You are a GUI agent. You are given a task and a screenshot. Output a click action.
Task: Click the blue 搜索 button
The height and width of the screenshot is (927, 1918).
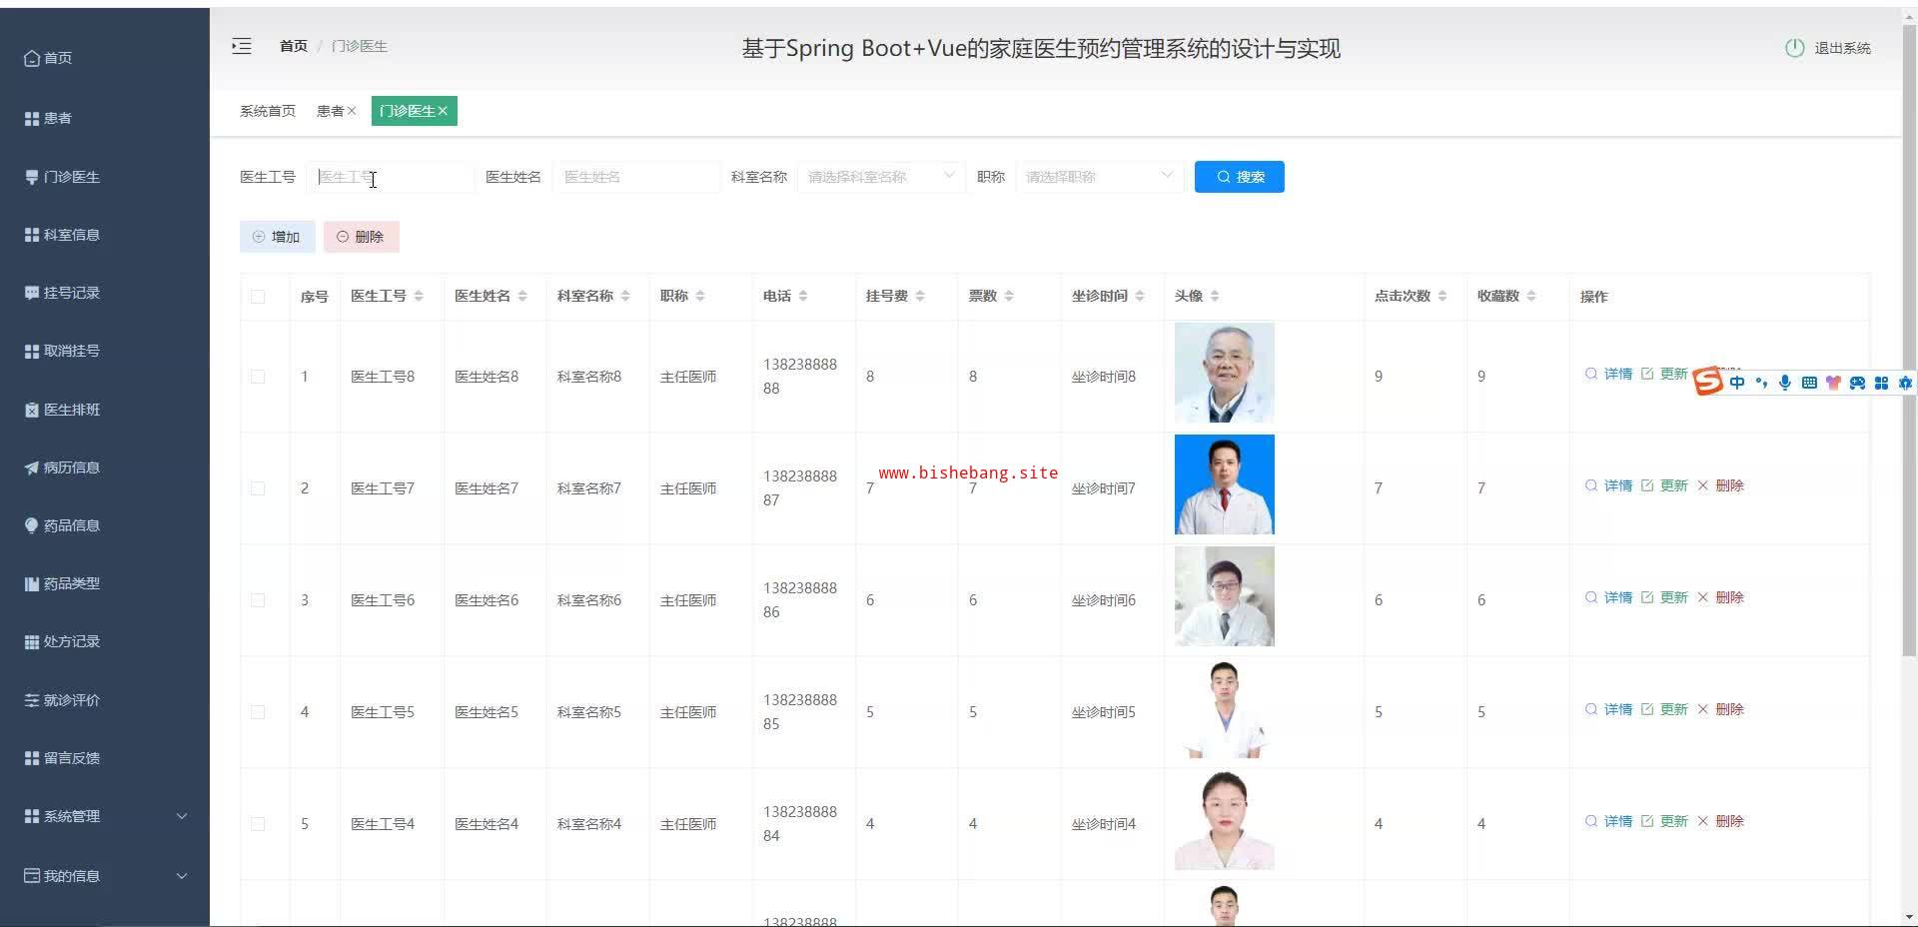pyautogui.click(x=1239, y=177)
